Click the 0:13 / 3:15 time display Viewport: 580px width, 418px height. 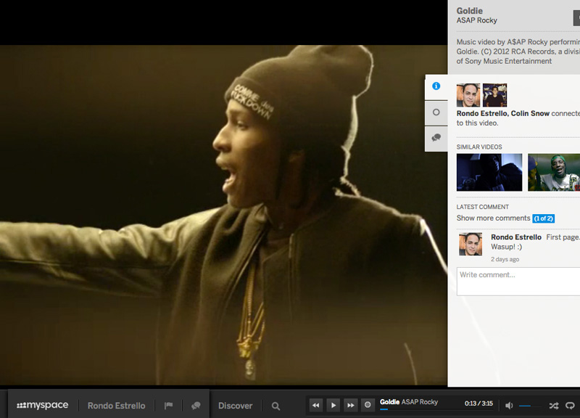(478, 403)
